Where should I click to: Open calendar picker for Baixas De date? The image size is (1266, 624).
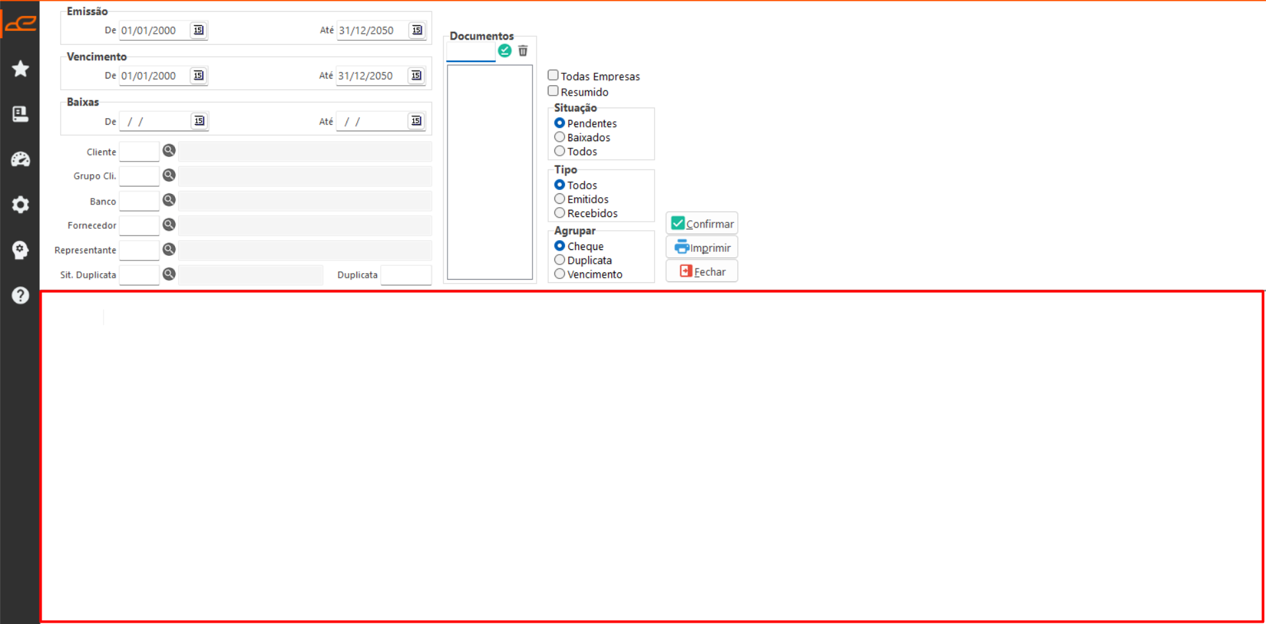[x=199, y=121]
